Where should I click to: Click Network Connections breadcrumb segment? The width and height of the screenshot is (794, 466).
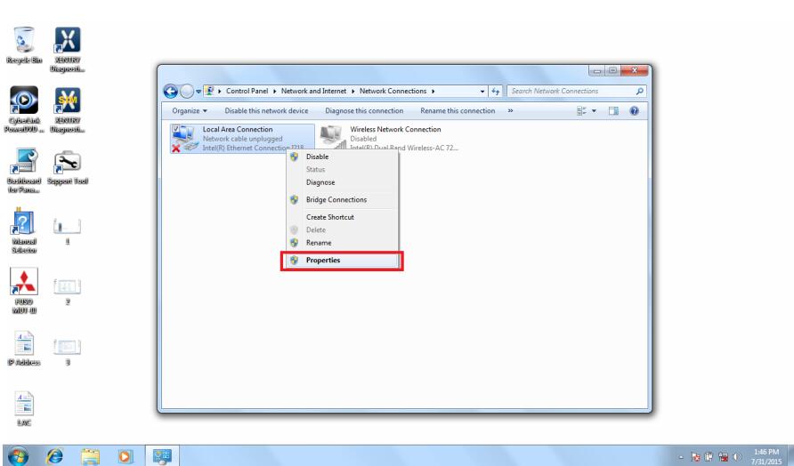(x=393, y=91)
